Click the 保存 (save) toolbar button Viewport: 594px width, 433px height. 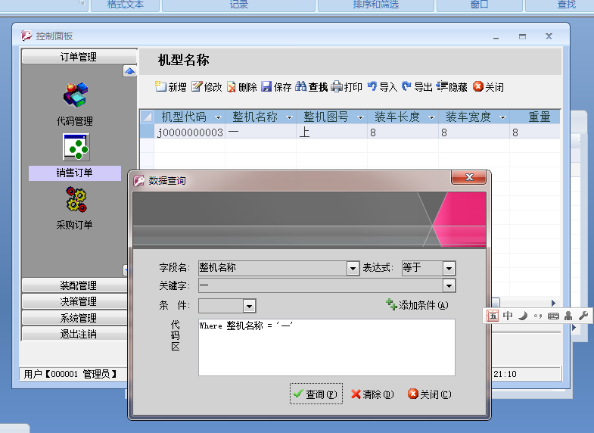click(x=276, y=87)
